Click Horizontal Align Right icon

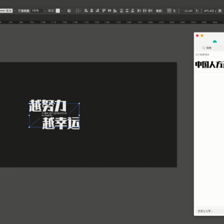[x=97, y=11]
